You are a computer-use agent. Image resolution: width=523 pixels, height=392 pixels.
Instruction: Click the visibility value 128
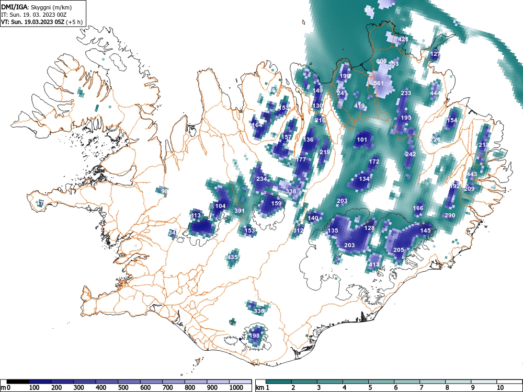[x=369, y=228]
